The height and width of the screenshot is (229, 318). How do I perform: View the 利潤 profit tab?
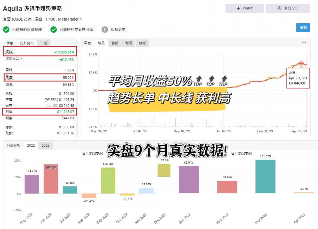129,43
